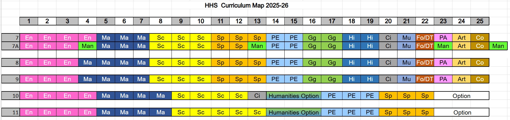Viewport: 510px width, 120px height.
Task: Select the green Man cell right of column 25
Action: click(498, 46)
